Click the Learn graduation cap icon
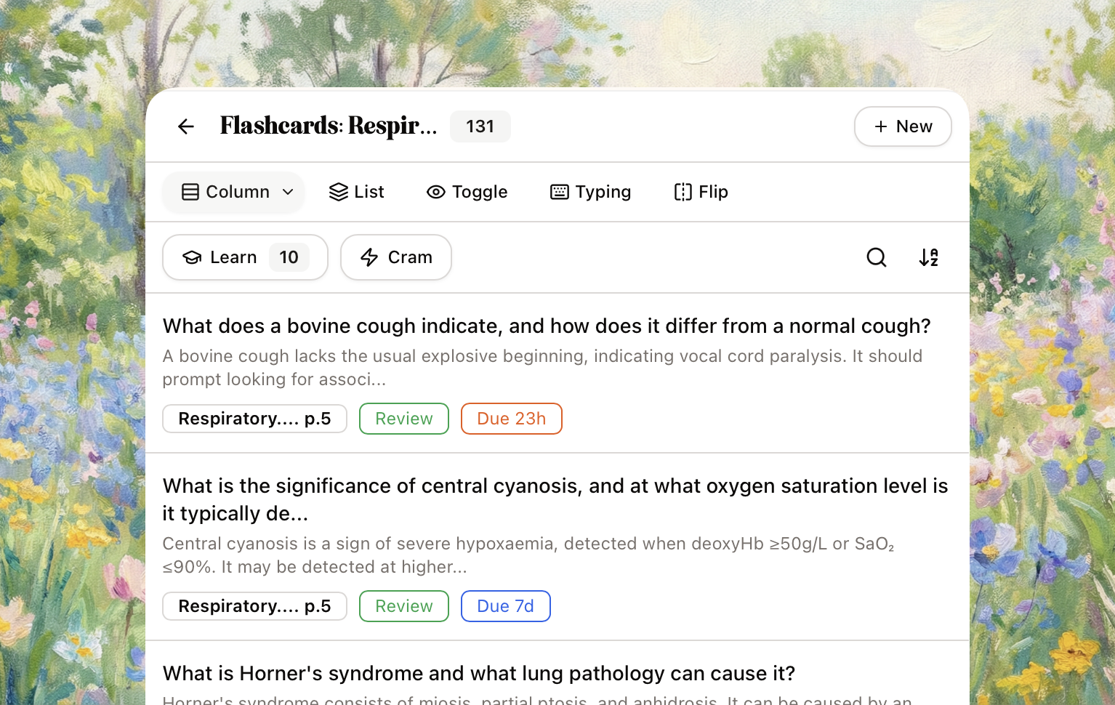This screenshot has height=705, width=1115. click(191, 257)
